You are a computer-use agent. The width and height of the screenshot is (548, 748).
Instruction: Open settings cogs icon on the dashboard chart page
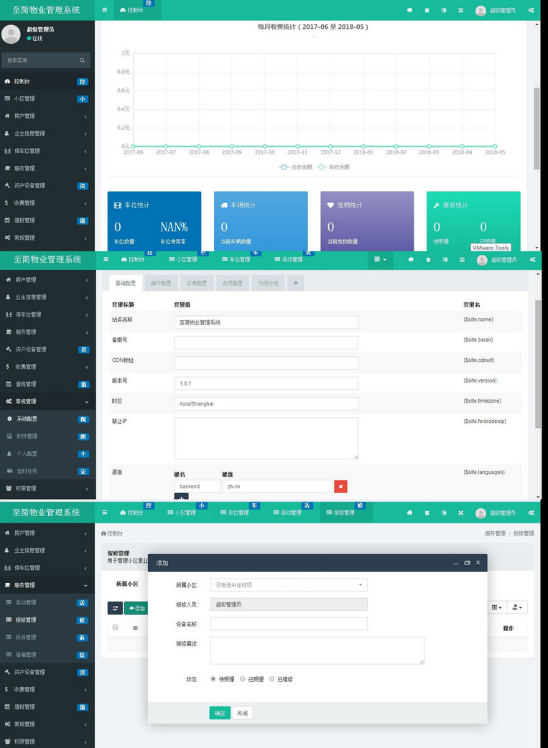point(531,10)
